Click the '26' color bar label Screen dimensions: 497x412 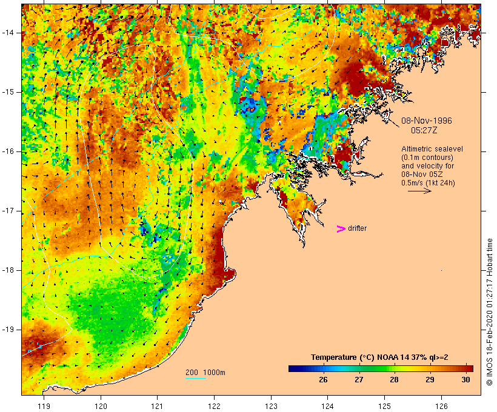click(323, 379)
